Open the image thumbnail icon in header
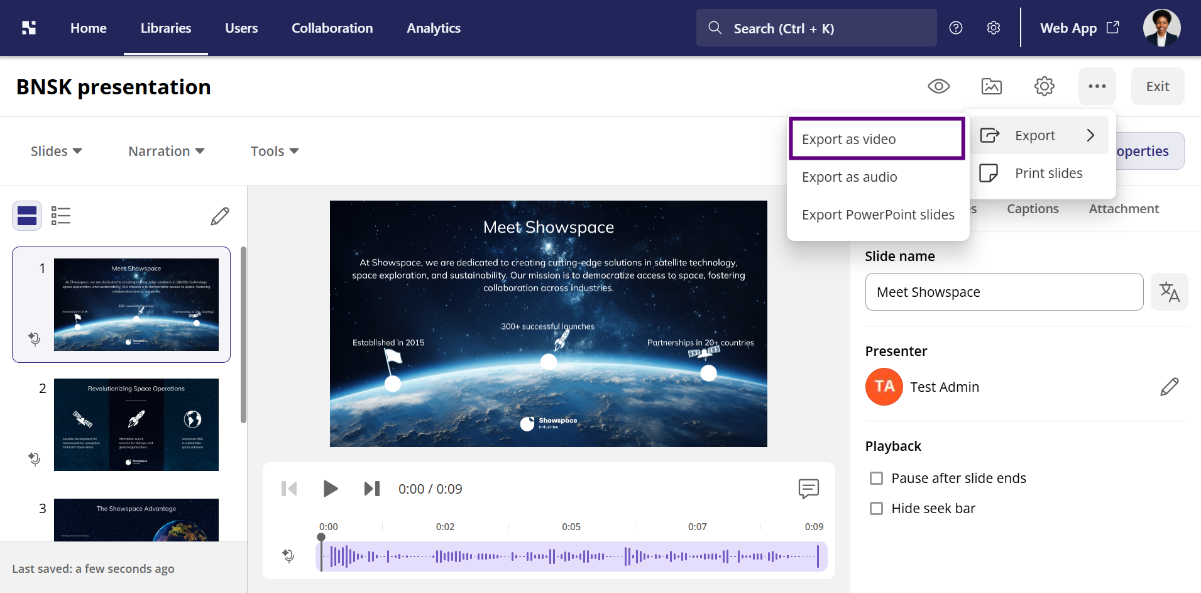 point(992,86)
